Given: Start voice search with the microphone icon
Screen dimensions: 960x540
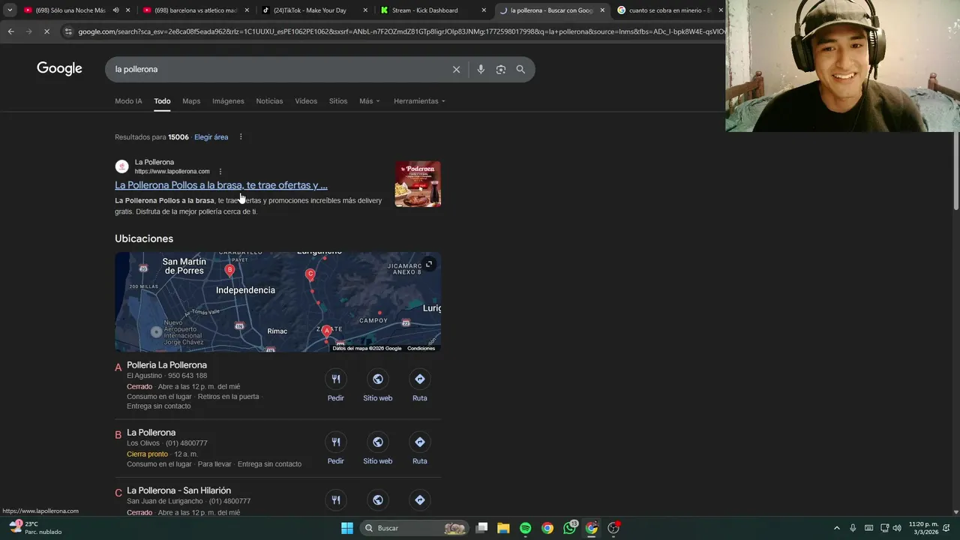Looking at the screenshot, I should click(481, 69).
